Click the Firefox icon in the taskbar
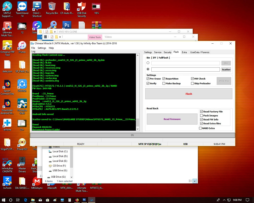The image size is (254, 203). (77, 200)
